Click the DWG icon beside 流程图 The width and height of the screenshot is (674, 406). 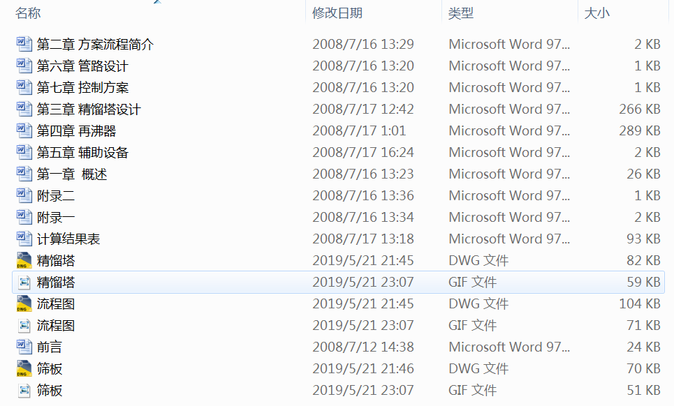click(x=23, y=303)
